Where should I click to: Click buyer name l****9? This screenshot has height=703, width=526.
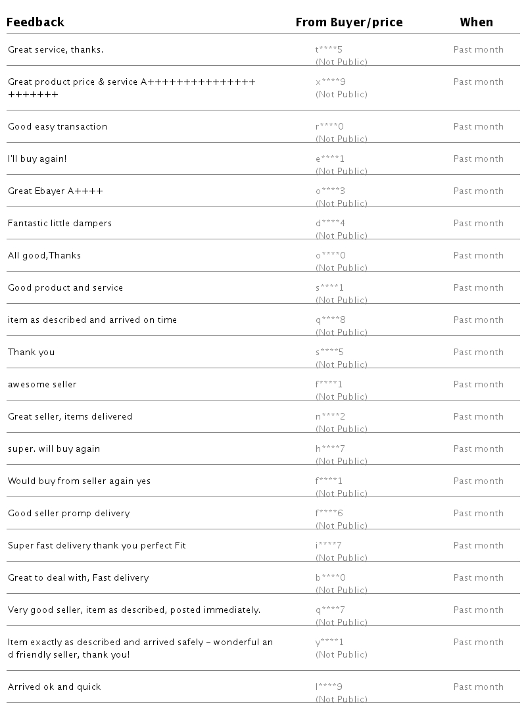tap(329, 687)
